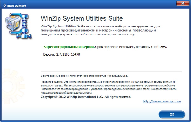Click the WinZip clamp cube logo
Screen dimensions: 191x122
[x=18, y=26]
